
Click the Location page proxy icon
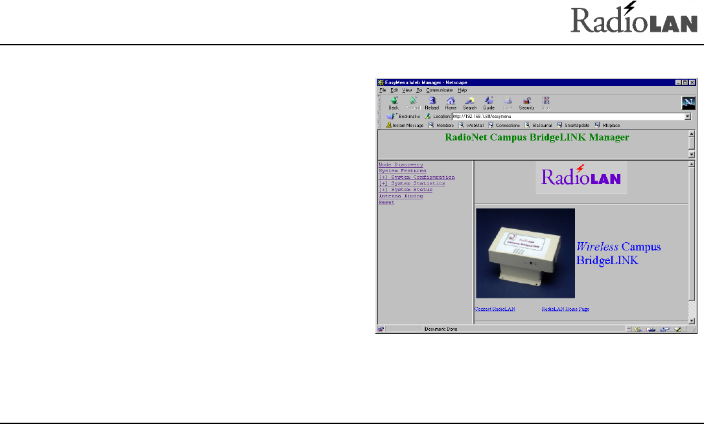[x=428, y=116]
